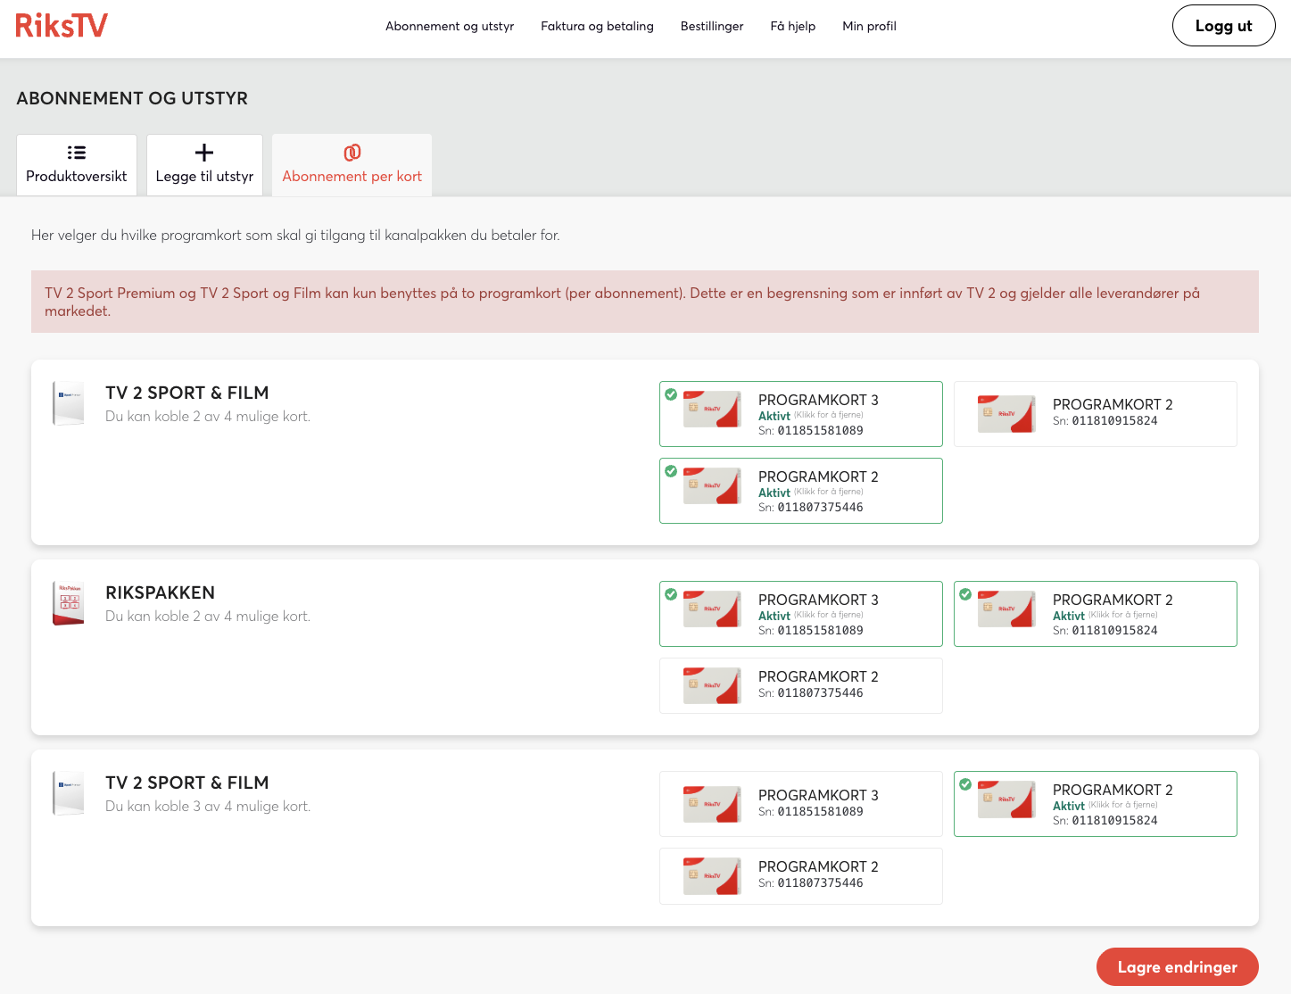
Task: Click 'Du kan koble 2 av 4' text under RIKSPAKKEN
Action: pyautogui.click(x=208, y=617)
